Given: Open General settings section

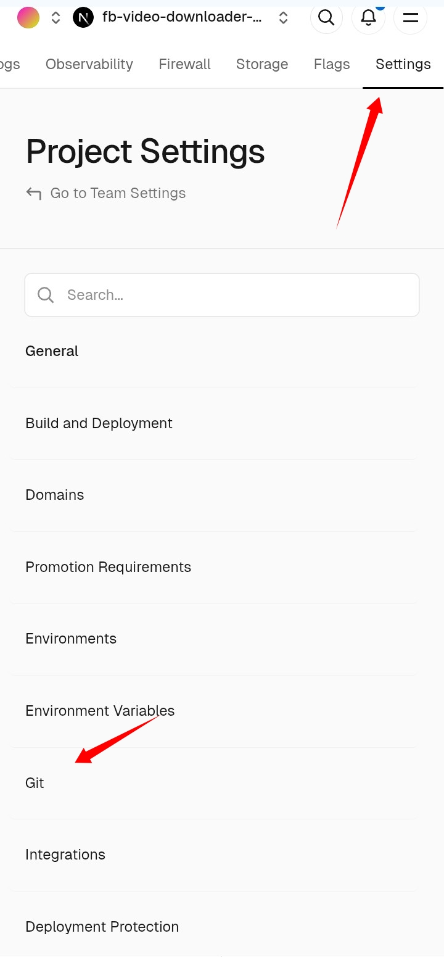Looking at the screenshot, I should coord(52,351).
